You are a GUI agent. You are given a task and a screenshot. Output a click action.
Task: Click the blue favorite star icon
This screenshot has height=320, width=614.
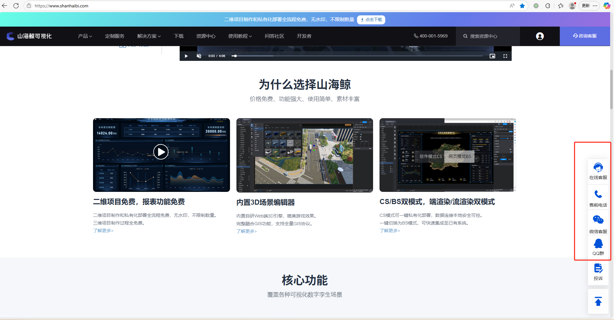coord(522,6)
